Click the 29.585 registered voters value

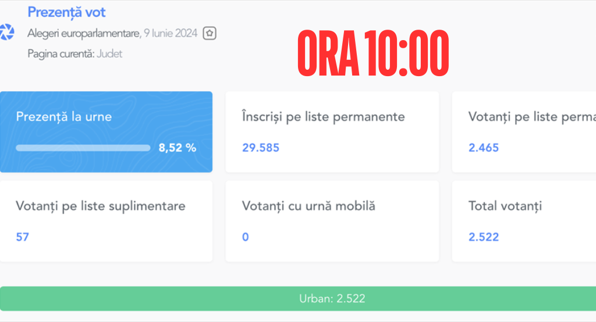point(261,148)
